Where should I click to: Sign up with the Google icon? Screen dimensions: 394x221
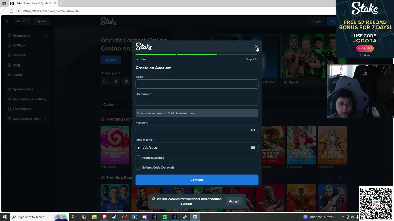[105, 81]
